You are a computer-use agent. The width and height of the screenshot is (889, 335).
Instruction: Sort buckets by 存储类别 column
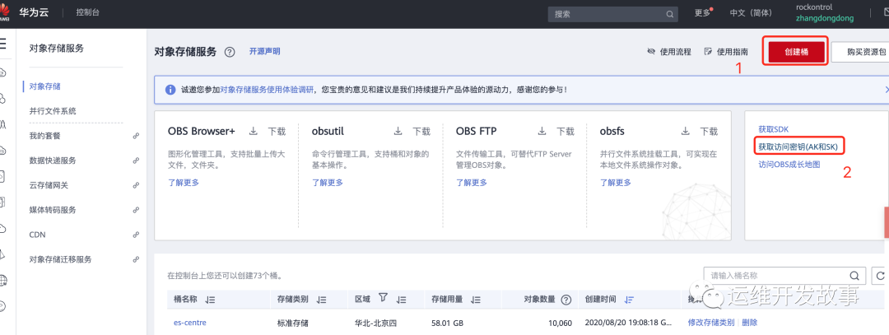tap(322, 300)
